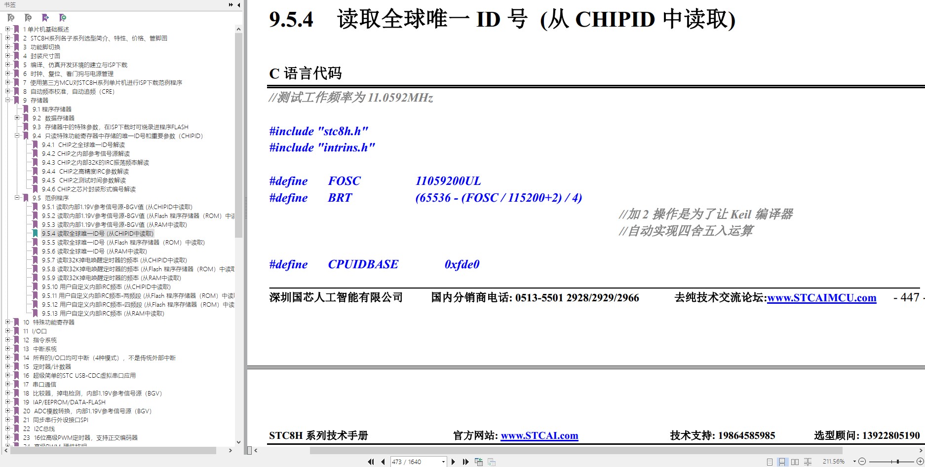The width and height of the screenshot is (925, 467).
Task: Go to the next page
Action: pos(453,462)
